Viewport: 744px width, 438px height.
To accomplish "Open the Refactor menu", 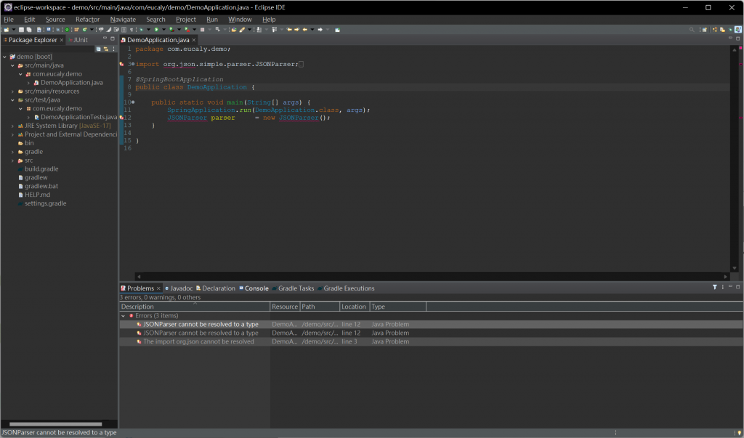I will click(87, 20).
